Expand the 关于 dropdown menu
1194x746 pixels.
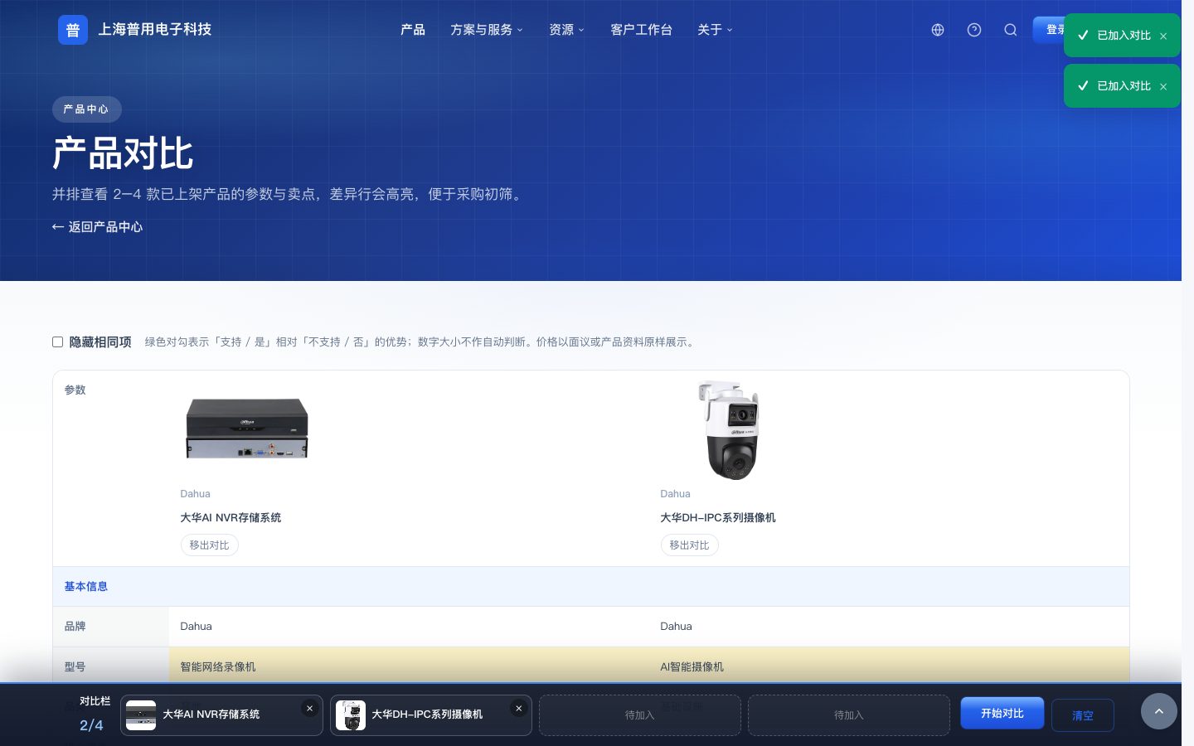[x=715, y=30]
